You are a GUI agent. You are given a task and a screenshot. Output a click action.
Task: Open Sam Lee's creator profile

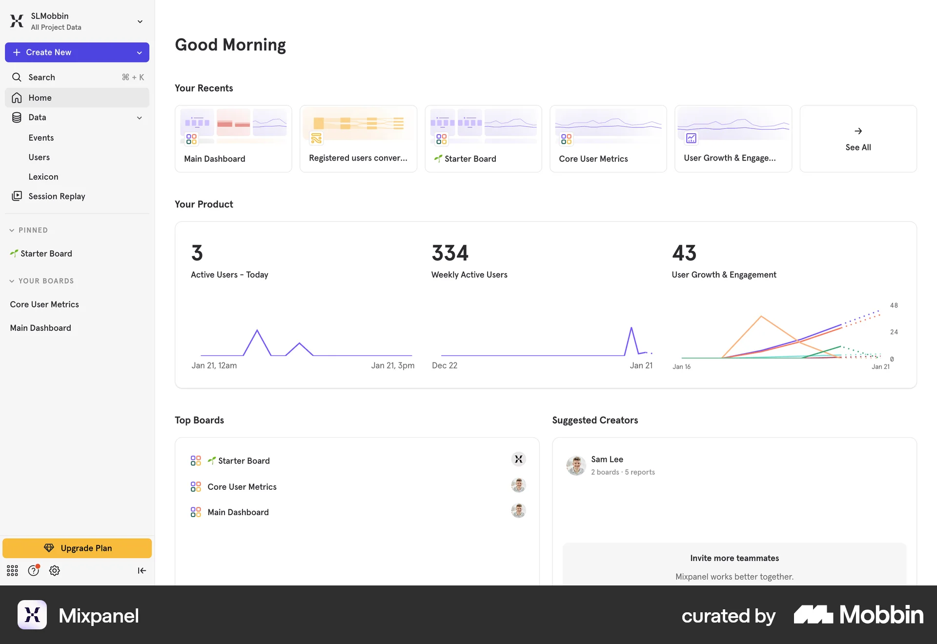coord(607,459)
